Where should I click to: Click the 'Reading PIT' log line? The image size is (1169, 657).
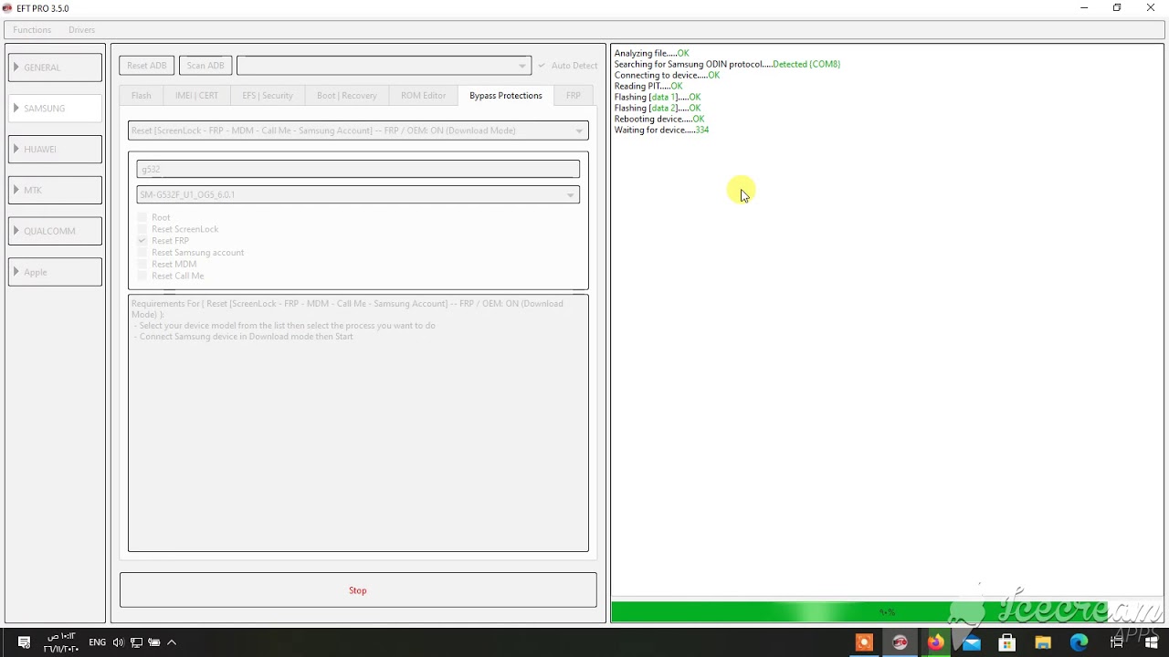[x=648, y=87]
